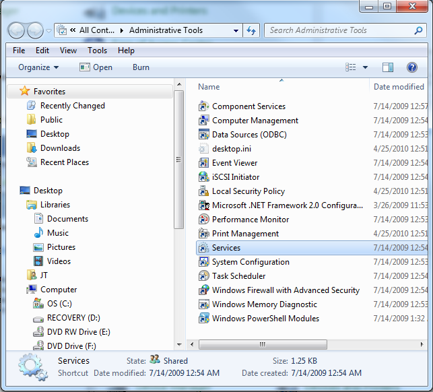Select the JT user folder

coord(44,275)
